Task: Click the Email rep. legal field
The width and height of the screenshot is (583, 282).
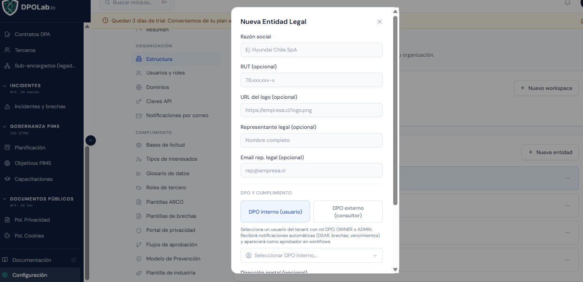Action: [311, 171]
